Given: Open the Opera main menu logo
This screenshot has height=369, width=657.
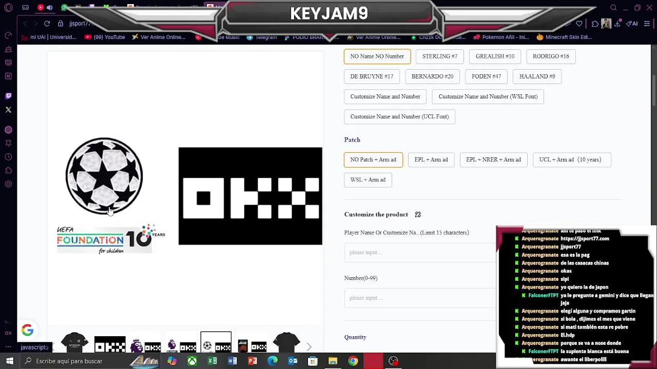Looking at the screenshot, I should 8,8.
